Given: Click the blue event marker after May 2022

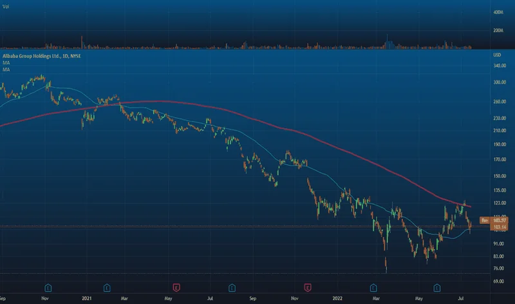Looking at the screenshot, I should tap(437, 286).
